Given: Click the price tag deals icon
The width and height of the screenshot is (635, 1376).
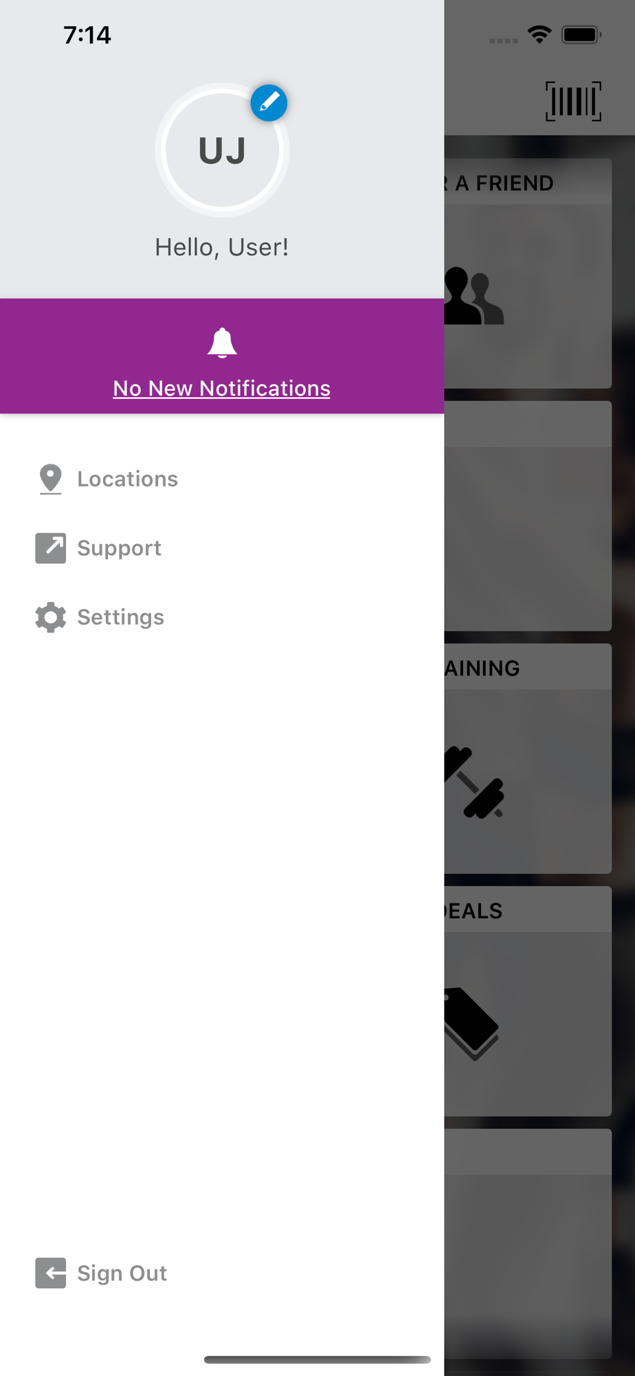Looking at the screenshot, I should (x=471, y=1024).
